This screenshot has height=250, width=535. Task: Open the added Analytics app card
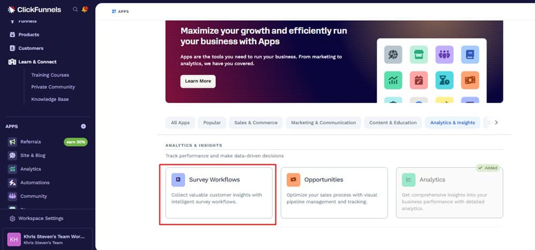coord(449,193)
